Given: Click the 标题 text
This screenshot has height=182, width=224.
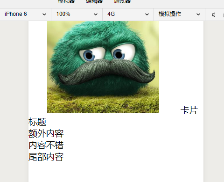Looking at the screenshot, I should (x=37, y=122).
